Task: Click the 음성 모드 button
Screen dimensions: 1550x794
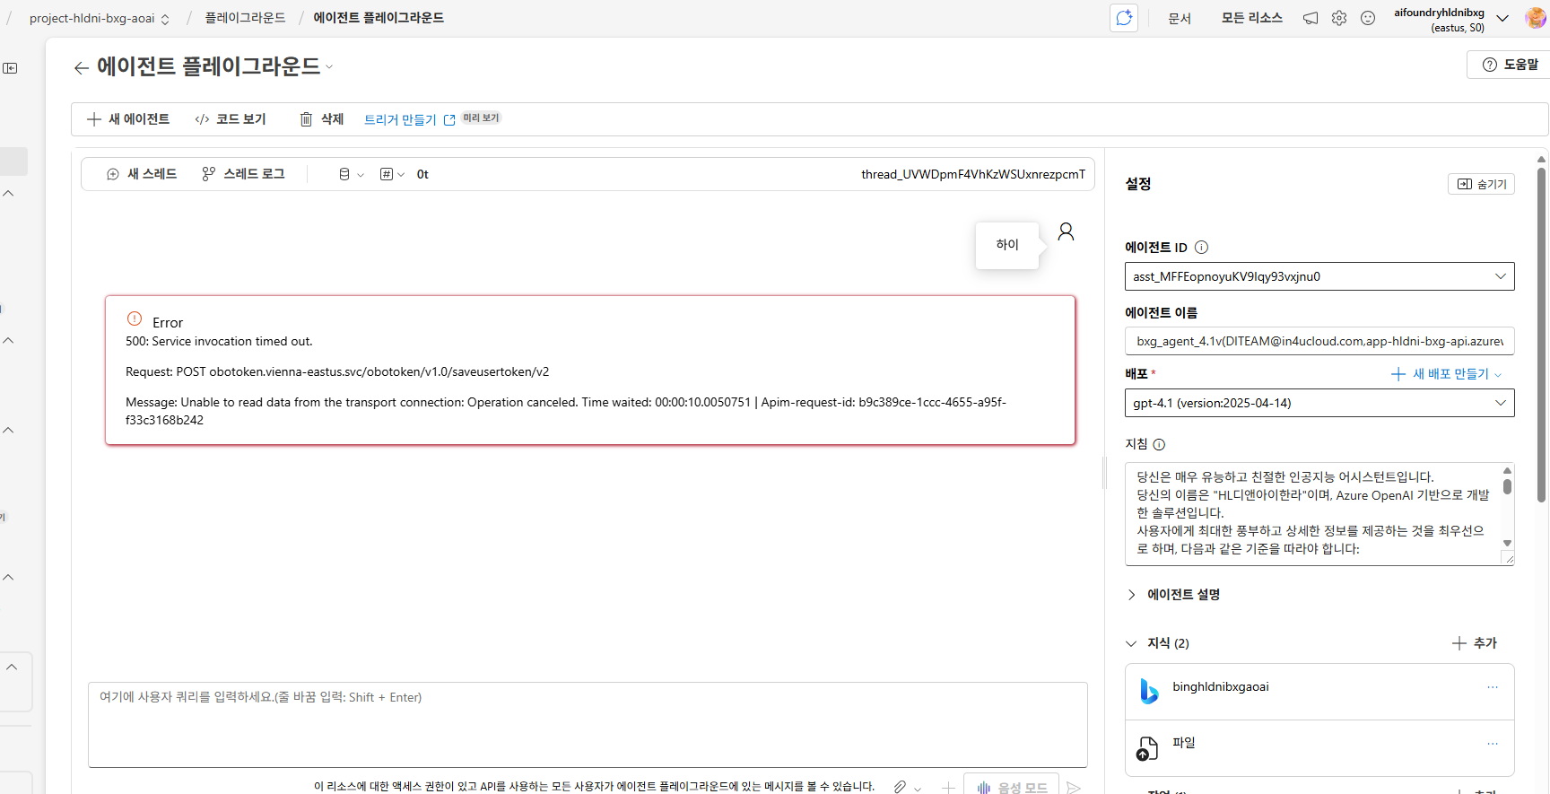Action: click(1011, 784)
